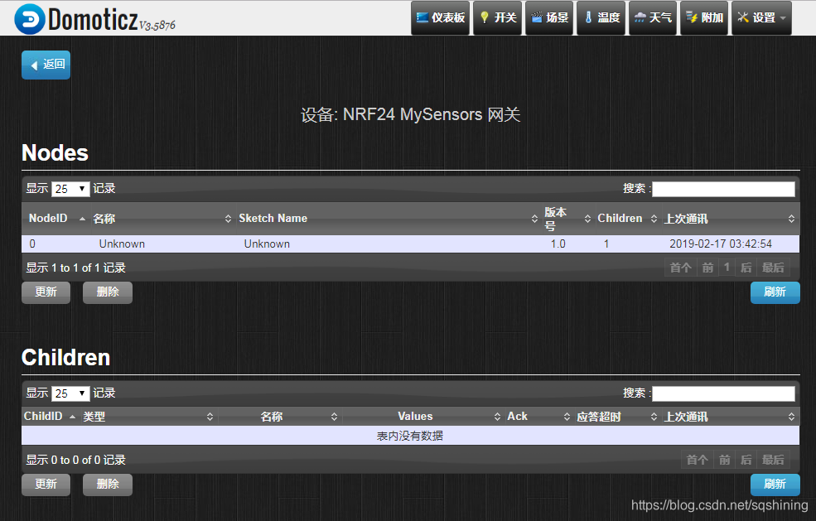The height and width of the screenshot is (521, 816).
Task: Open the 开关 switches tab
Action: click(498, 17)
